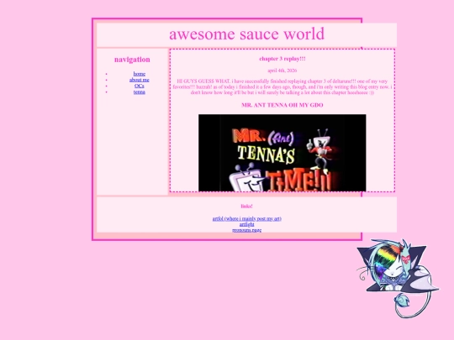
Task: Click the navigation sidebar heading
Action: pyautogui.click(x=132, y=60)
